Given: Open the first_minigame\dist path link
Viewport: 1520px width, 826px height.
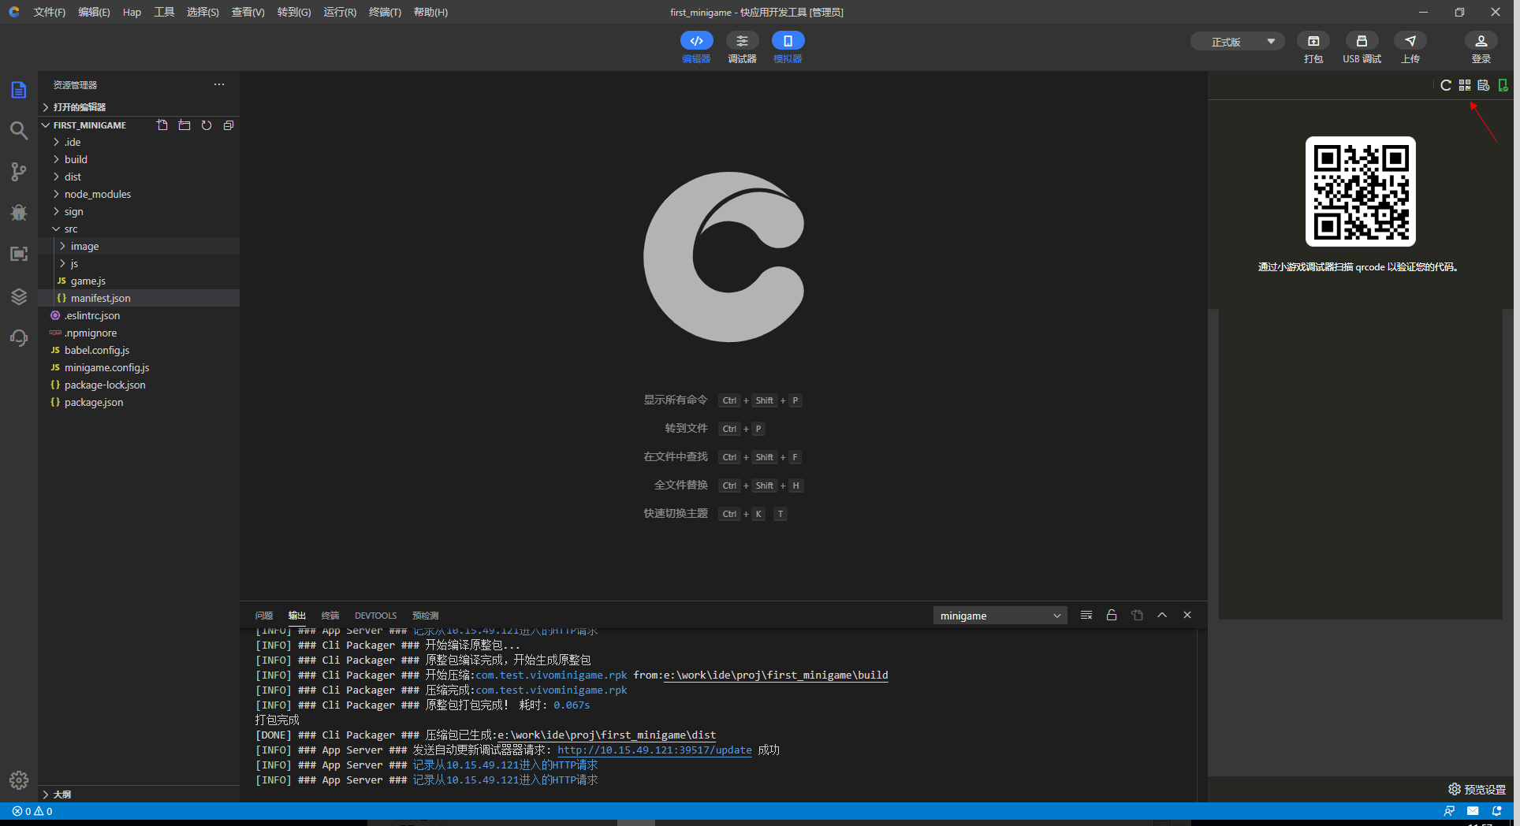Looking at the screenshot, I should (x=606, y=735).
